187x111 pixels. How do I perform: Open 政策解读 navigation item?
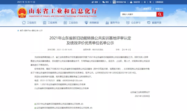coord(92,22)
